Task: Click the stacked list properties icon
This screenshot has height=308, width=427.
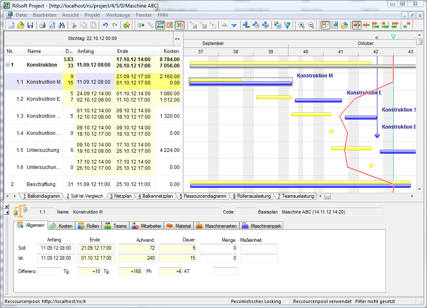Action: point(277,25)
